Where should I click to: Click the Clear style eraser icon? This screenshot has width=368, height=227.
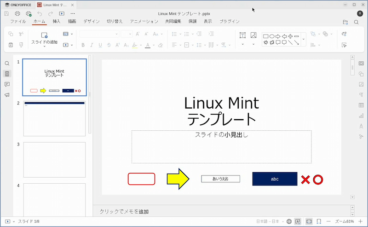161,45
